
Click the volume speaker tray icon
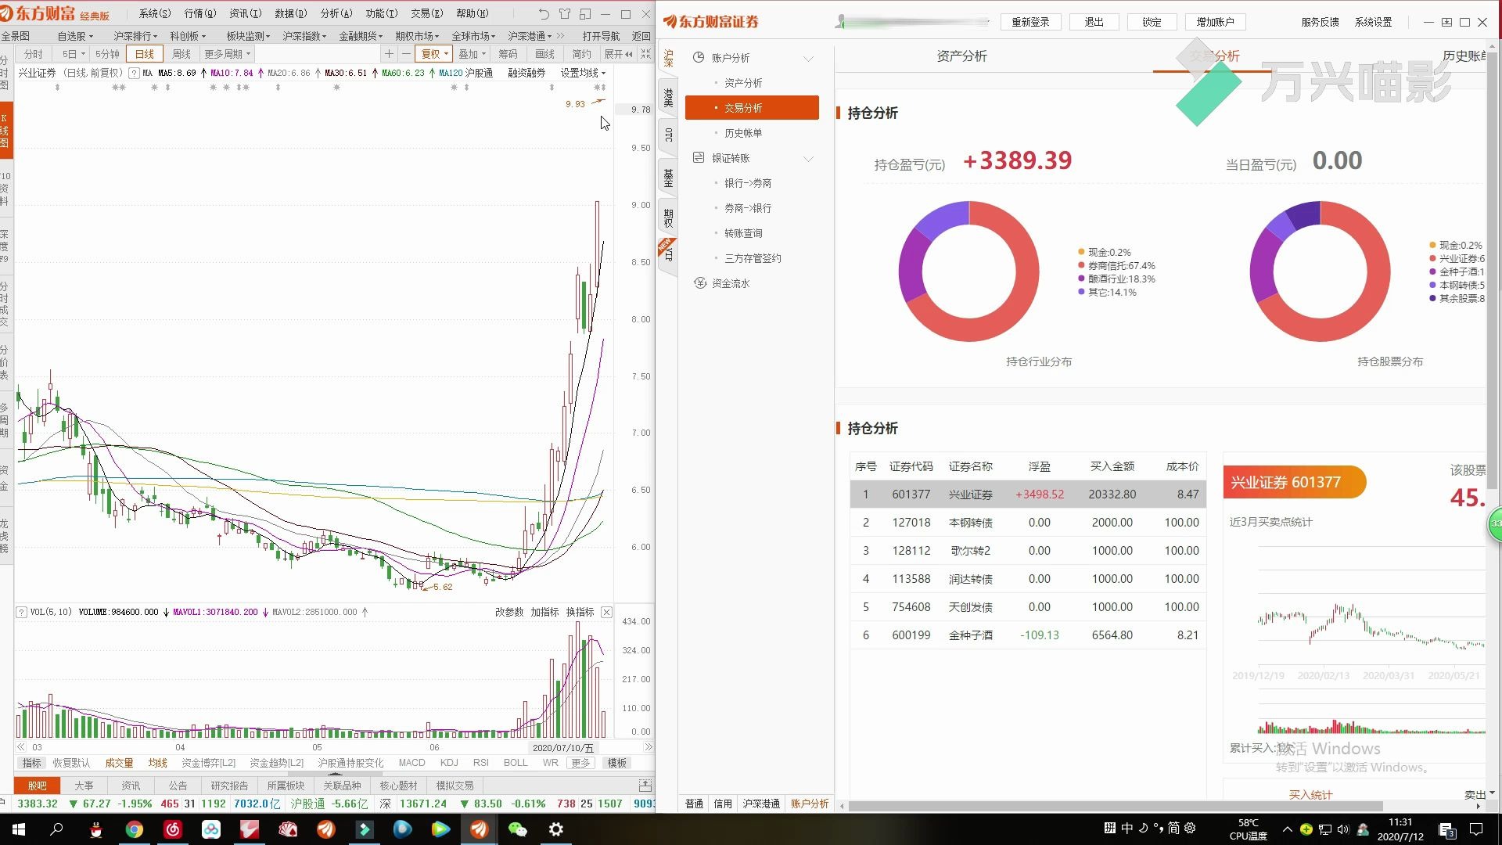click(1343, 829)
